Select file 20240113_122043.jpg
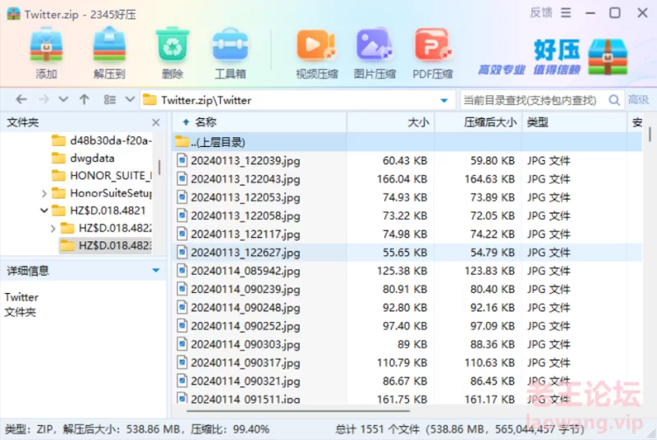 point(407,179)
